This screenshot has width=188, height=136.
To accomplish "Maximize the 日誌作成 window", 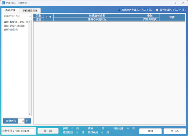I will pyautogui.click(x=175, y=3).
